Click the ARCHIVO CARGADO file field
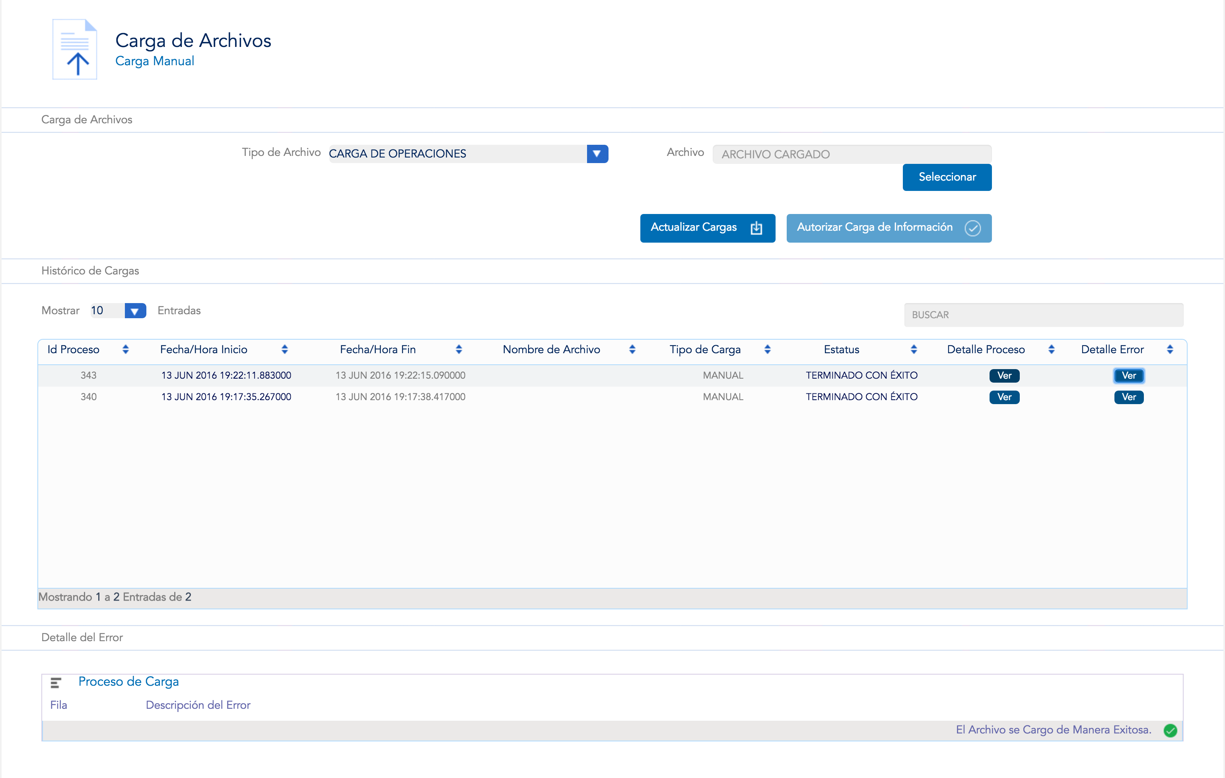 click(852, 154)
